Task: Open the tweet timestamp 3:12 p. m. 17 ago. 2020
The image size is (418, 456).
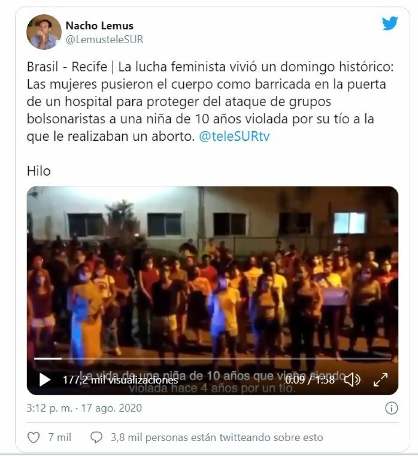Action: (x=84, y=408)
